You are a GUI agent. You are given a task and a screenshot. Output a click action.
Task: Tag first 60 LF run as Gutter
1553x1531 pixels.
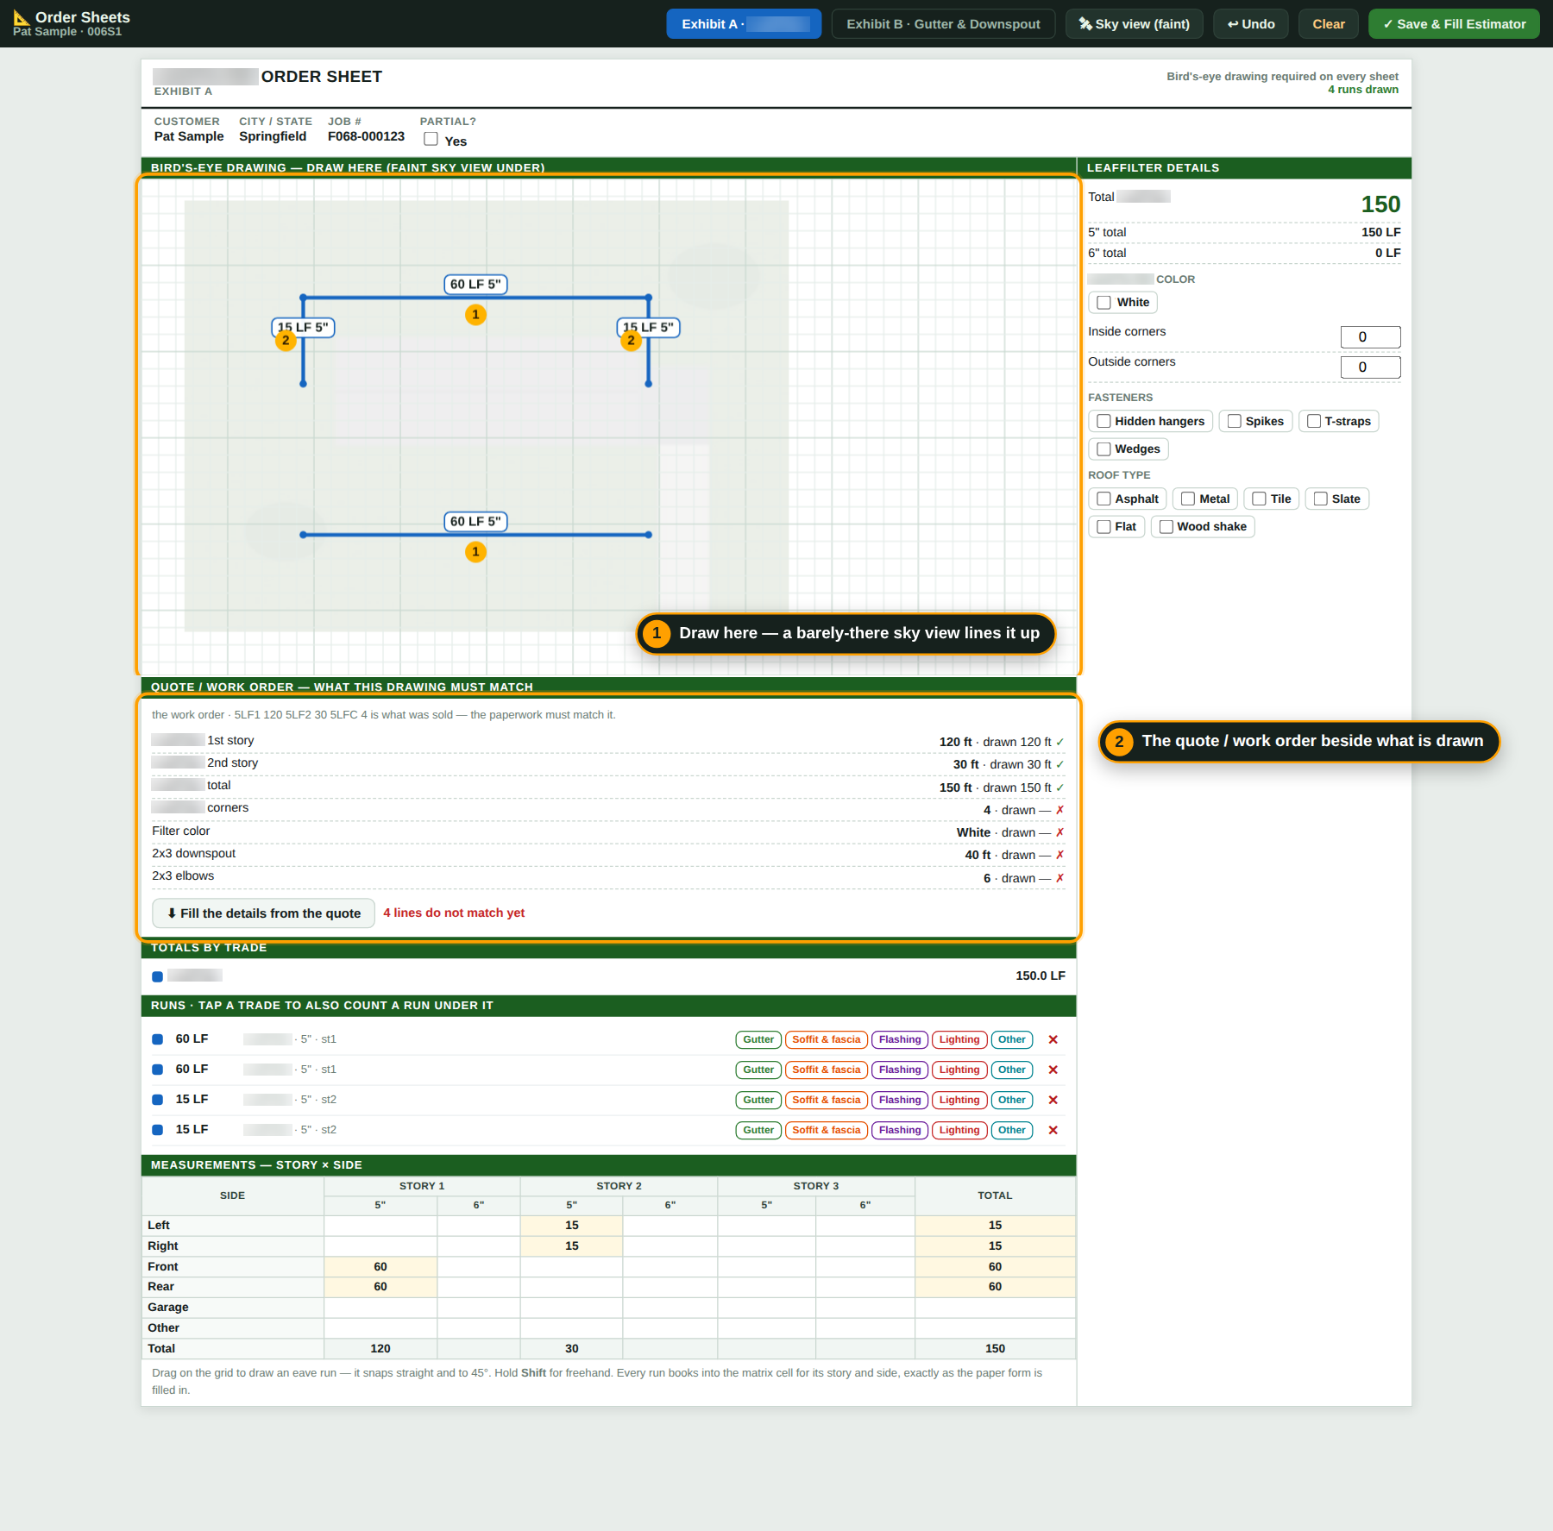(758, 1039)
